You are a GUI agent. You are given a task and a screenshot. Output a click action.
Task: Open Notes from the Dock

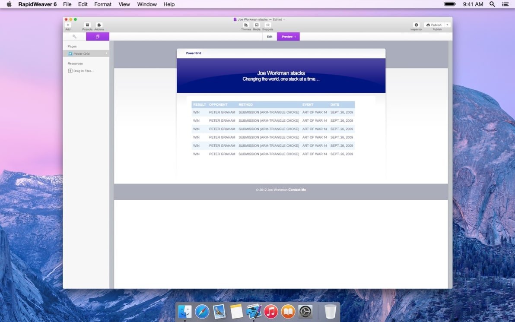(x=236, y=311)
